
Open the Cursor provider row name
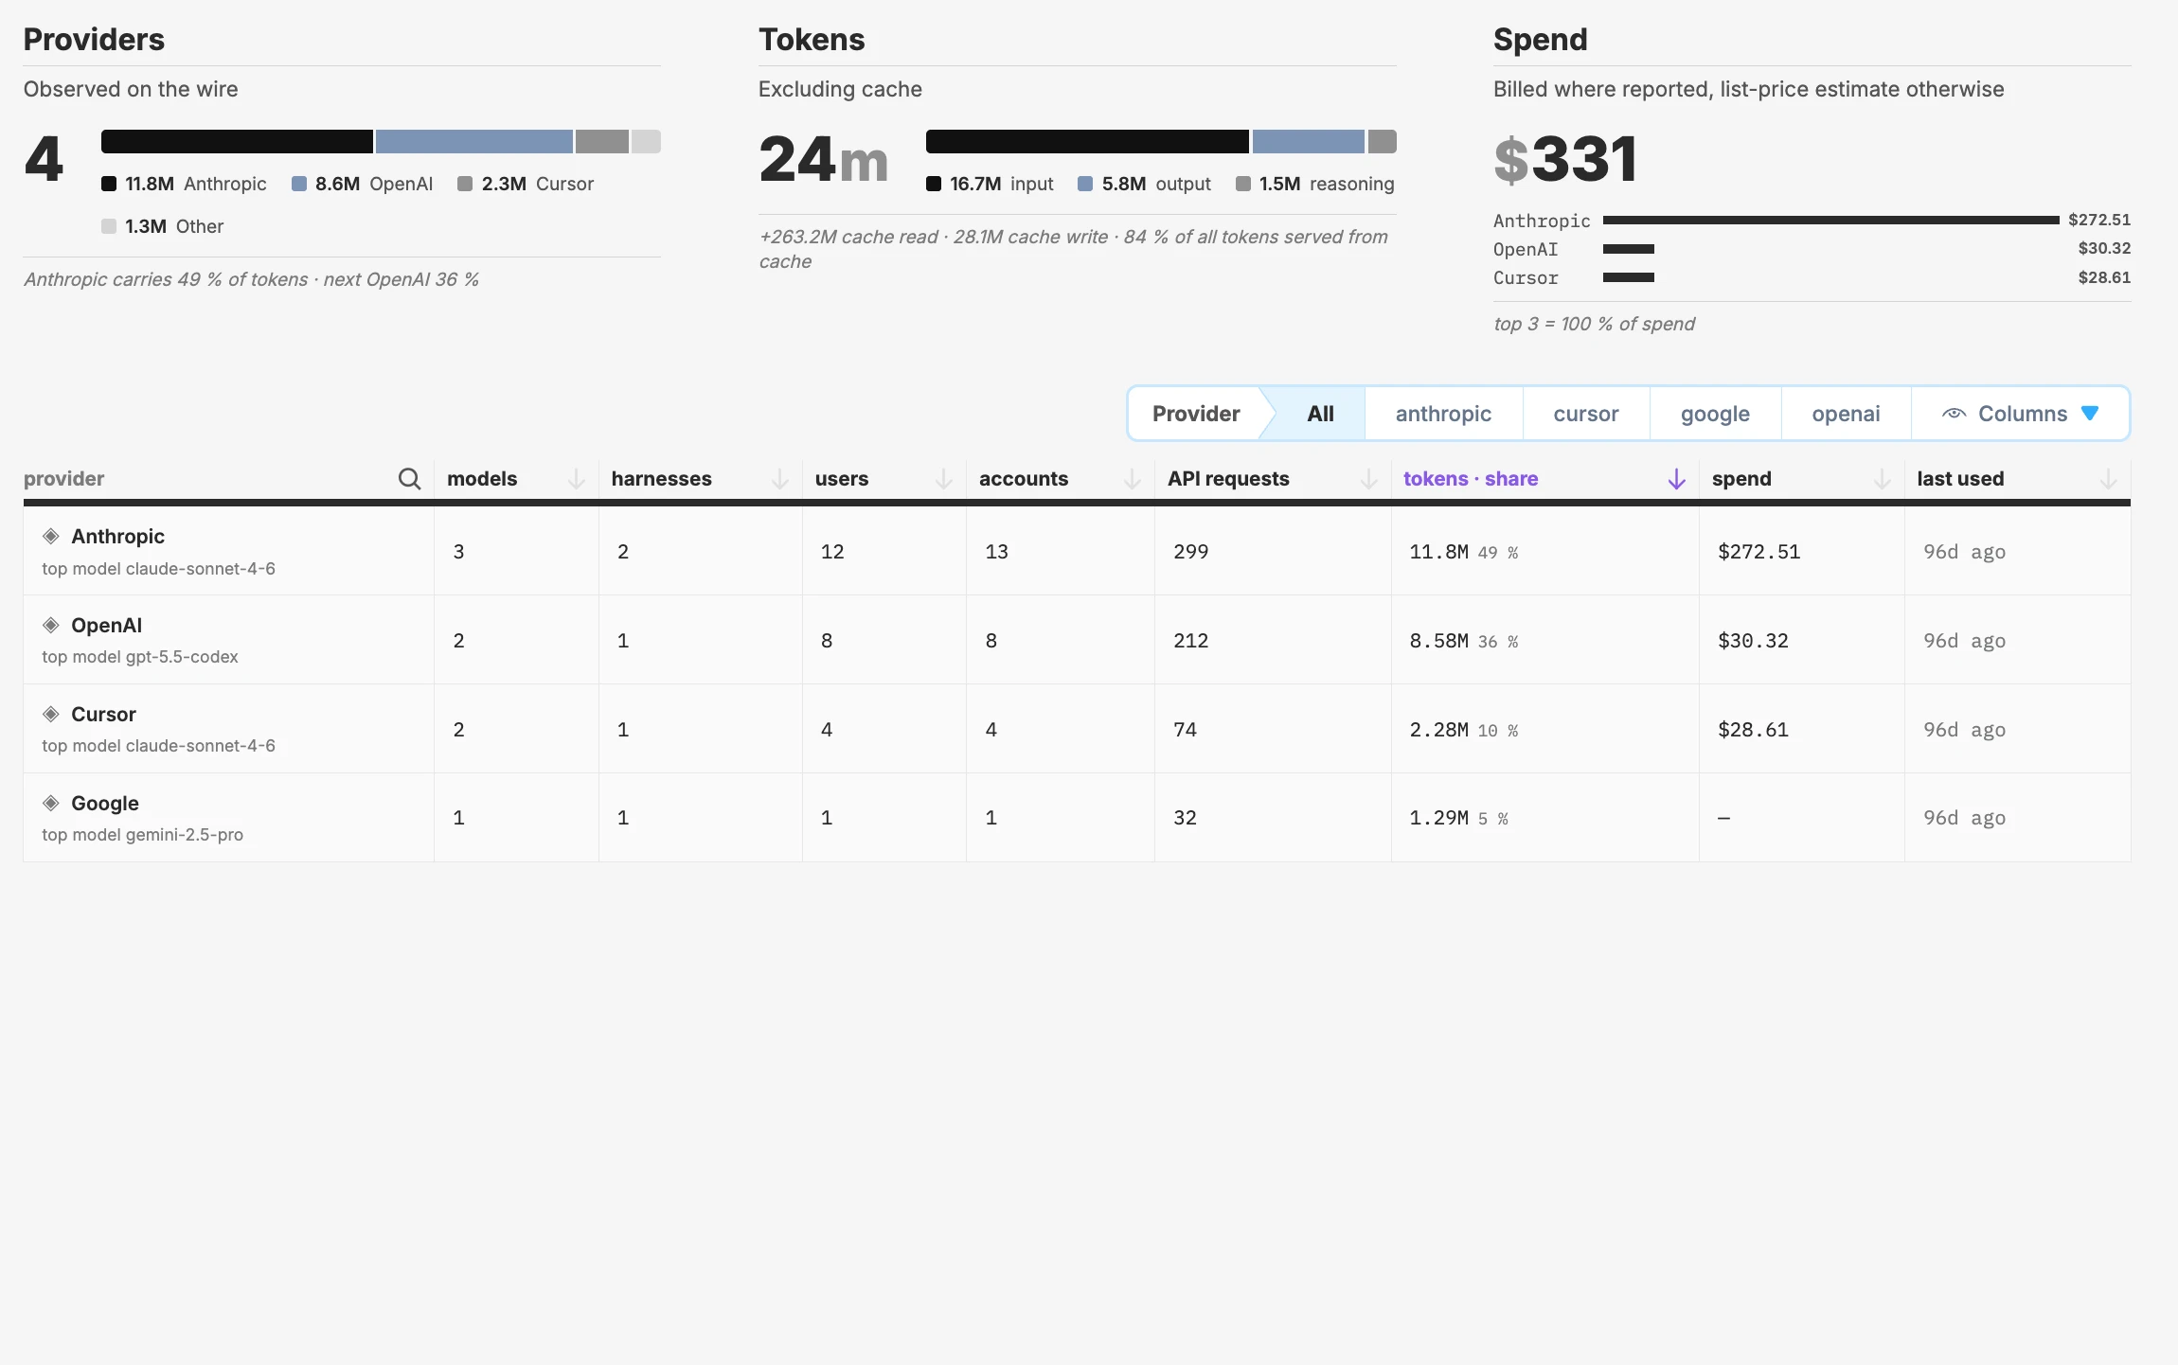coord(103,715)
